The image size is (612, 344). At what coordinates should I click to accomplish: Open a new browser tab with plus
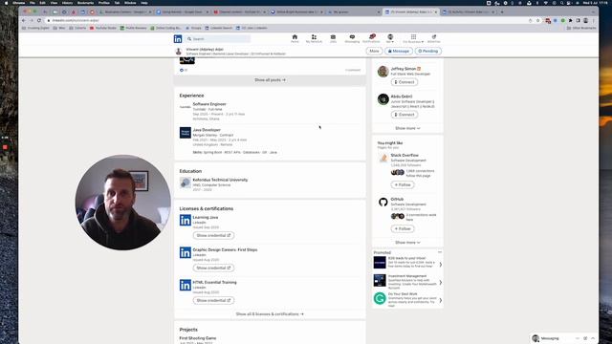502,12
